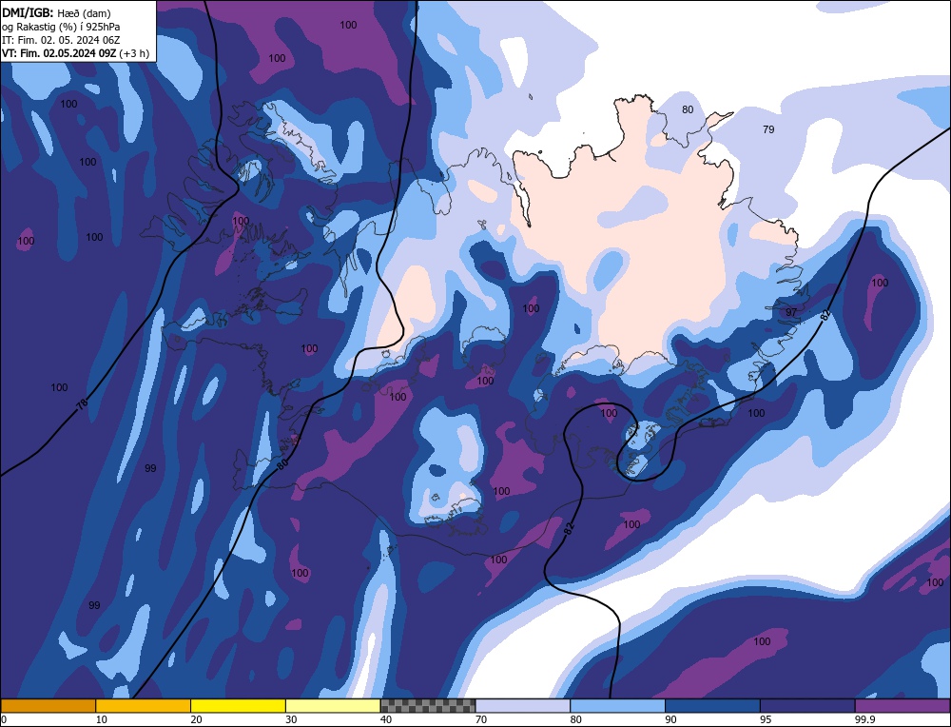Click the lavender 70-80 legend swatch
951x727 pixels.
523,706
